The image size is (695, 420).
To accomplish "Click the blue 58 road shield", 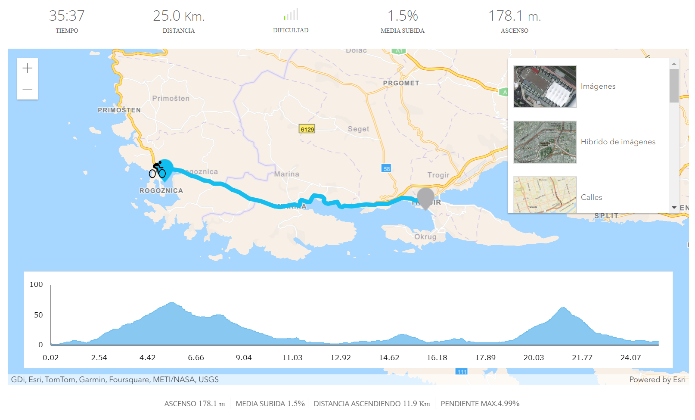I will [x=386, y=168].
